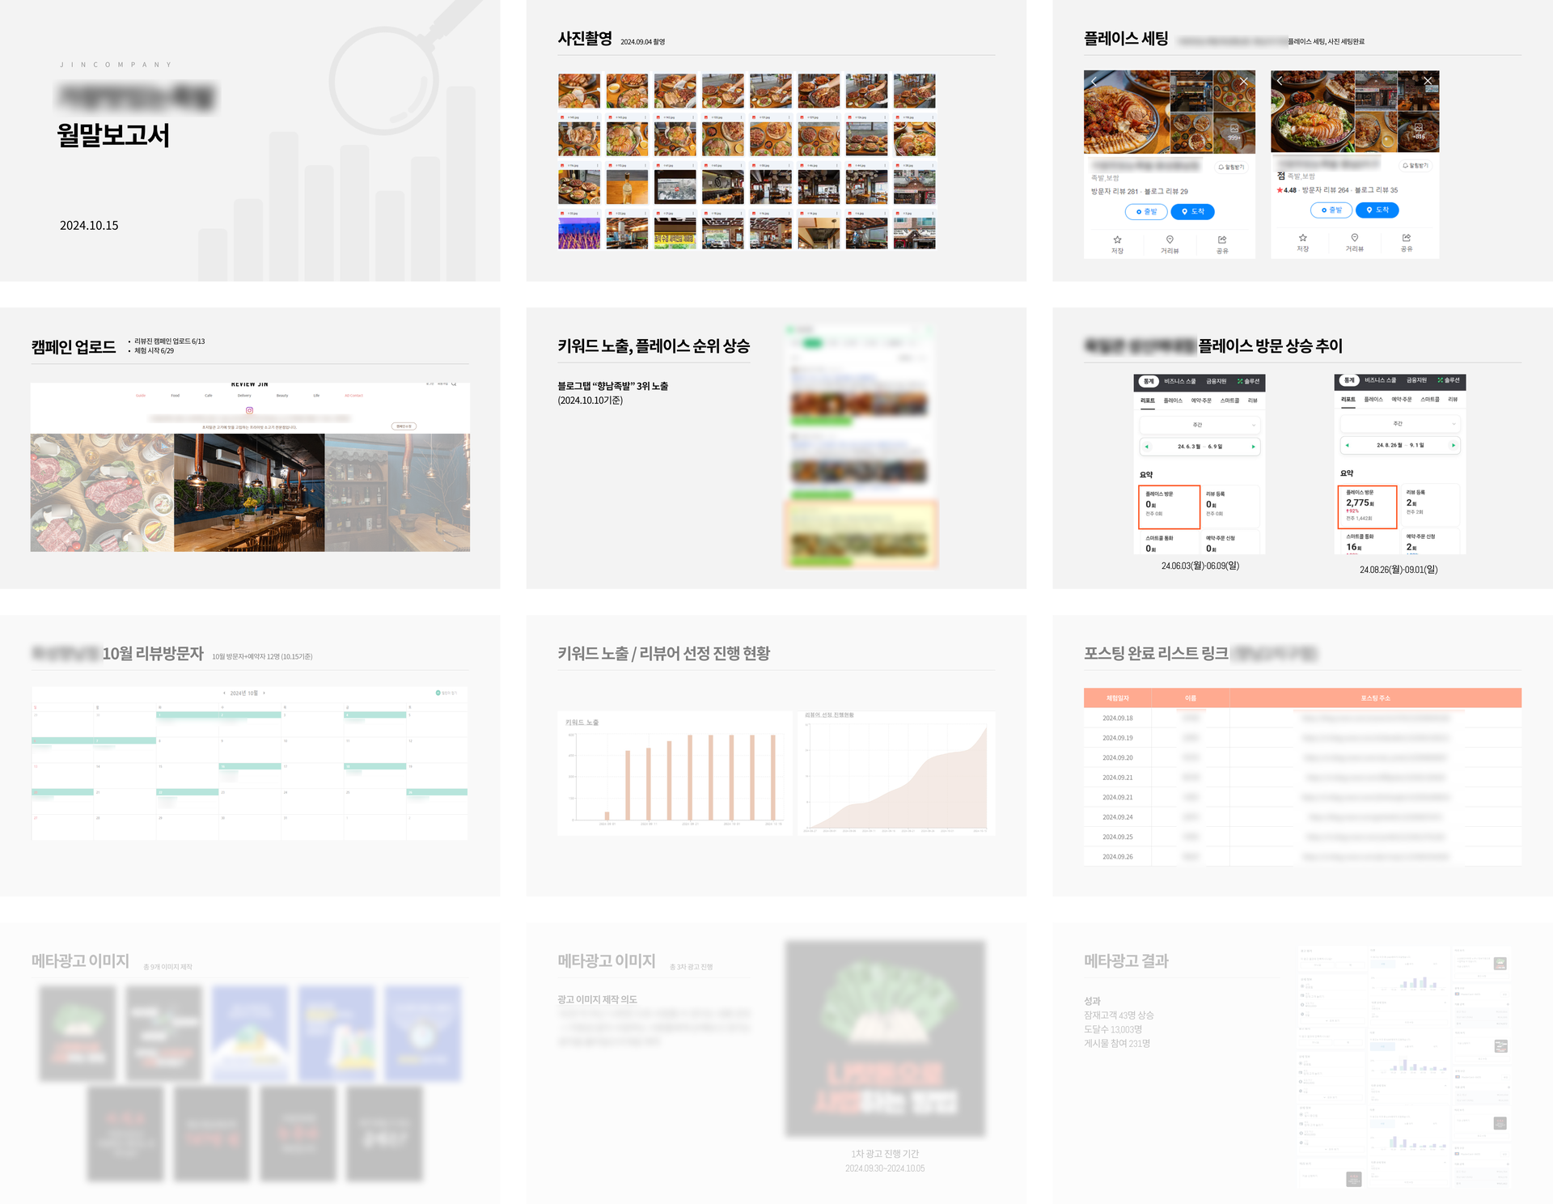Go to next week in 24.8.26 stats panel
This screenshot has height=1204, width=1553.
pos(1454,445)
